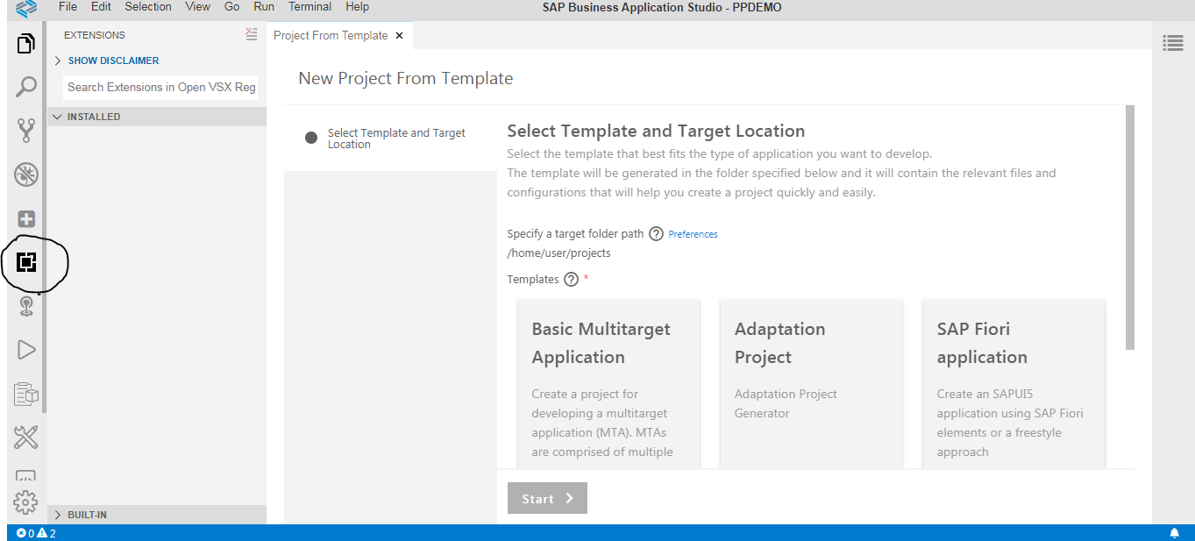Open the Run Configurations play icon

click(x=26, y=350)
